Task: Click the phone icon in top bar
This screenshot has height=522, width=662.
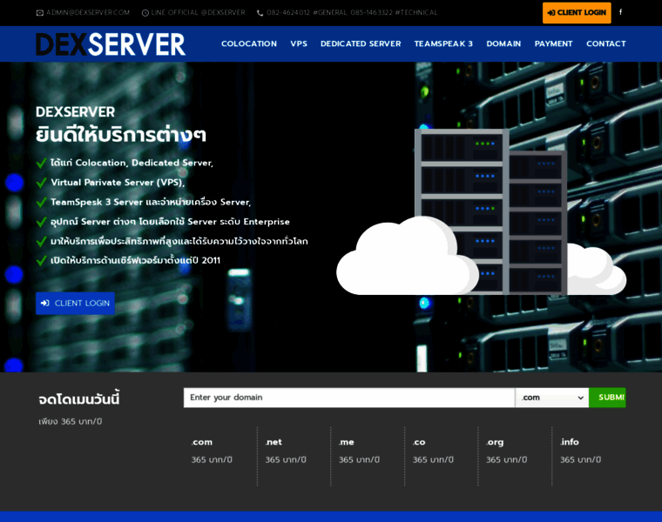Action: pyautogui.click(x=260, y=13)
